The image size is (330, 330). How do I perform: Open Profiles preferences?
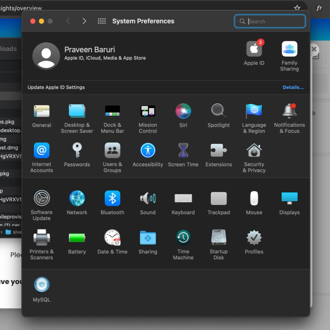(254, 242)
